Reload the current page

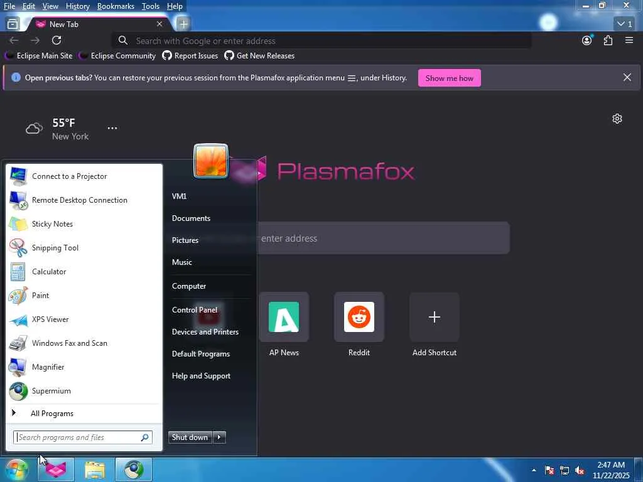57,40
